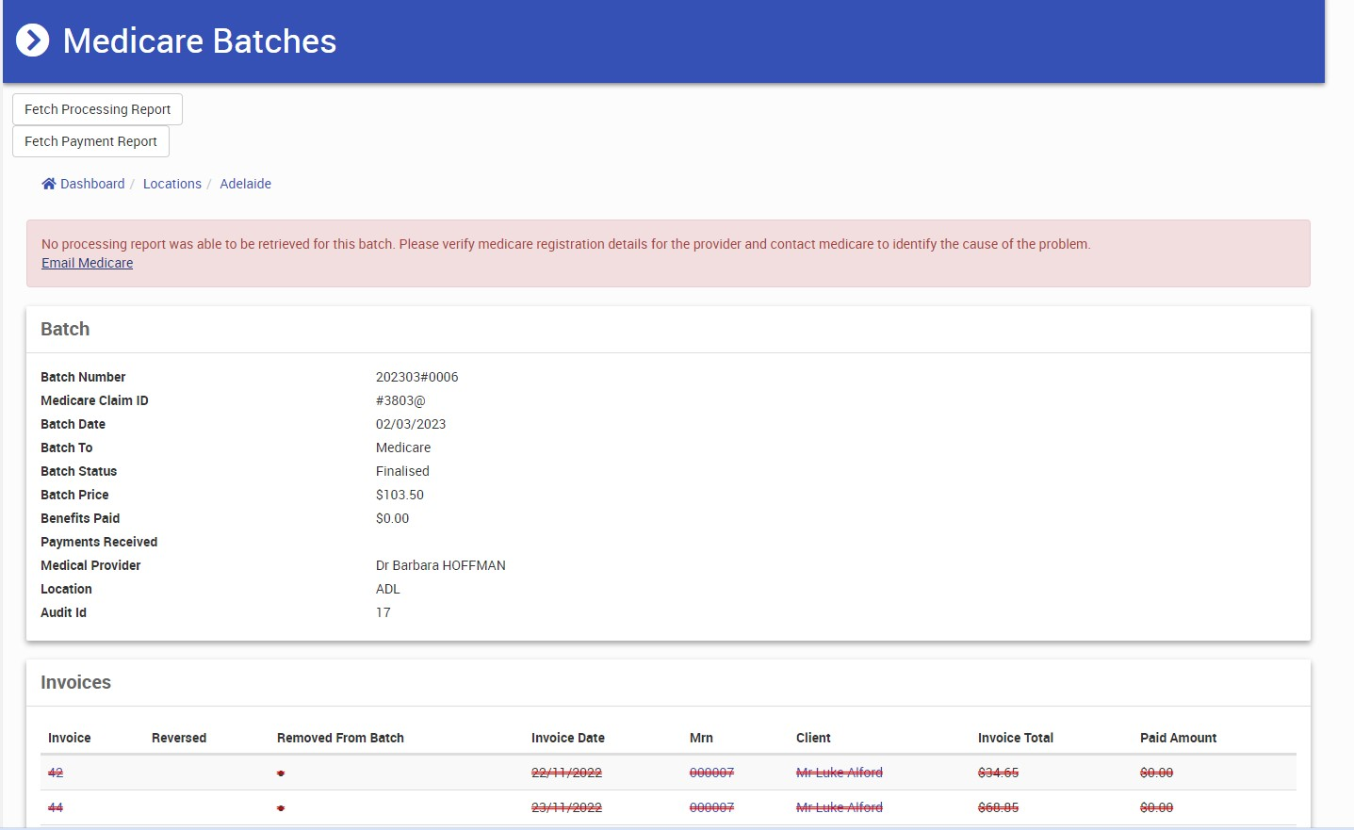The height and width of the screenshot is (830, 1354).
Task: Click the Benefits Paid label
Action: 80,518
